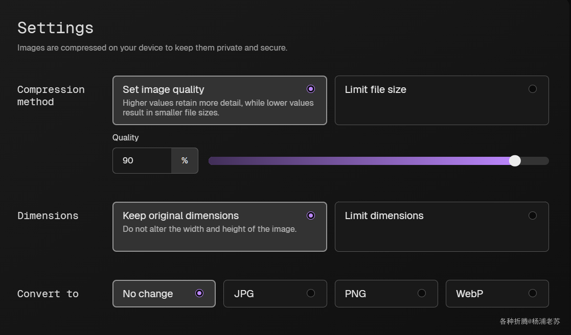This screenshot has width=571, height=335.
Task: Click the Limit file size card title
Action: coord(375,89)
